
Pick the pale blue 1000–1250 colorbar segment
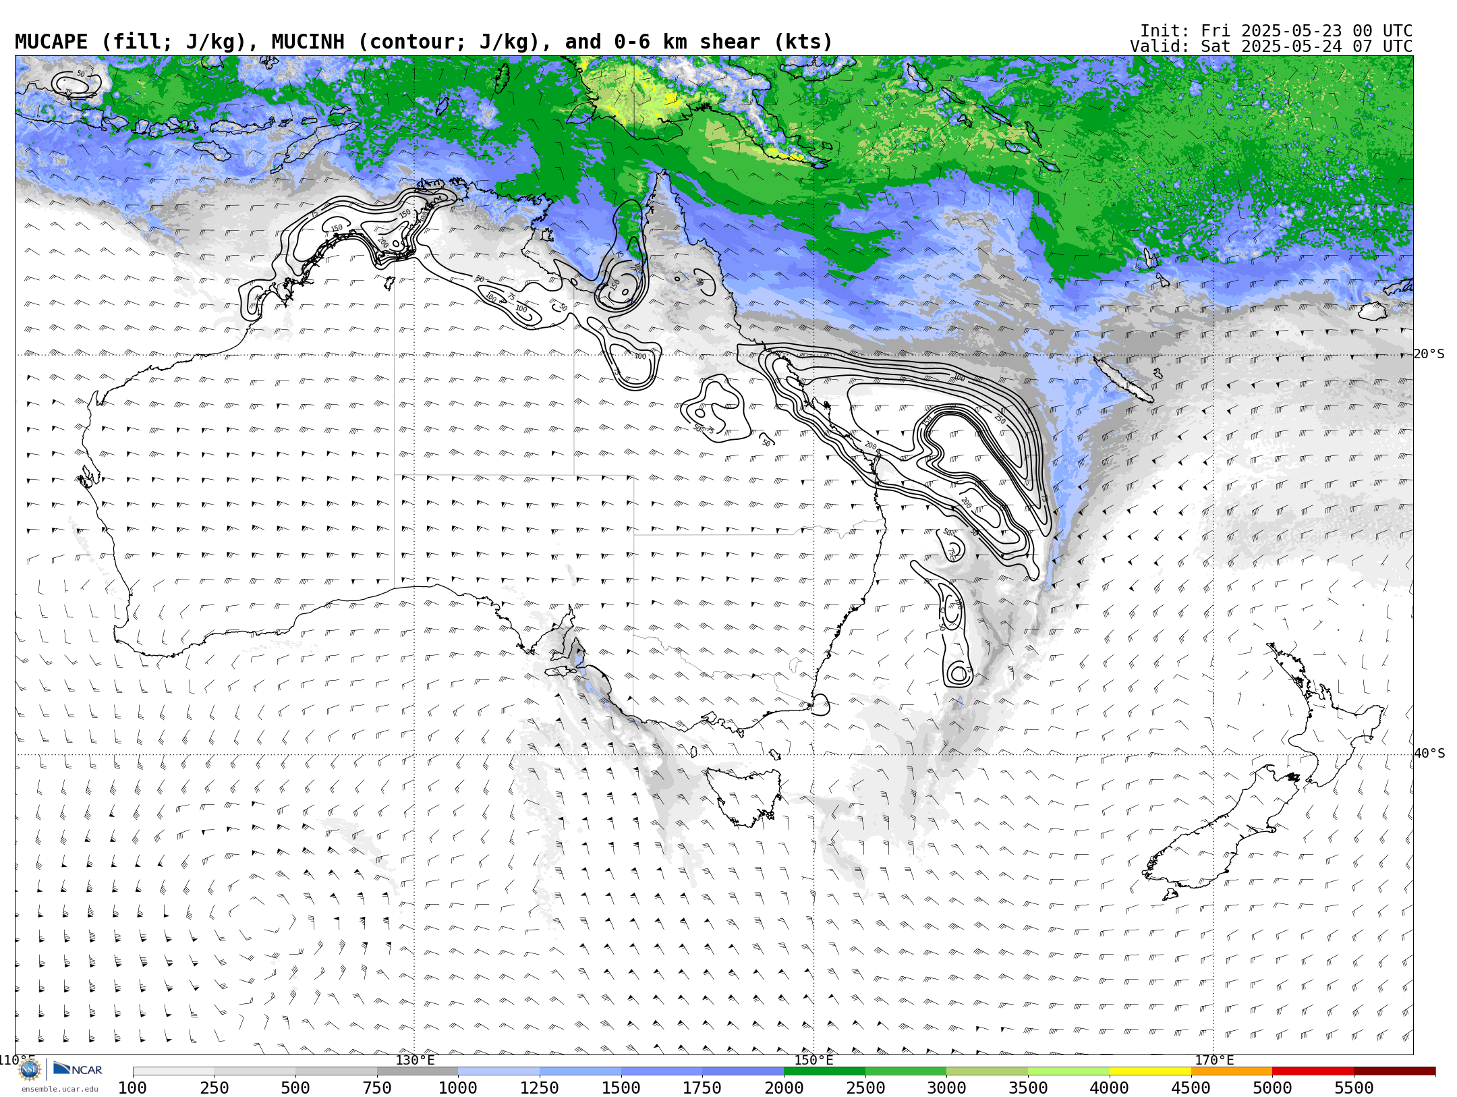(498, 1071)
